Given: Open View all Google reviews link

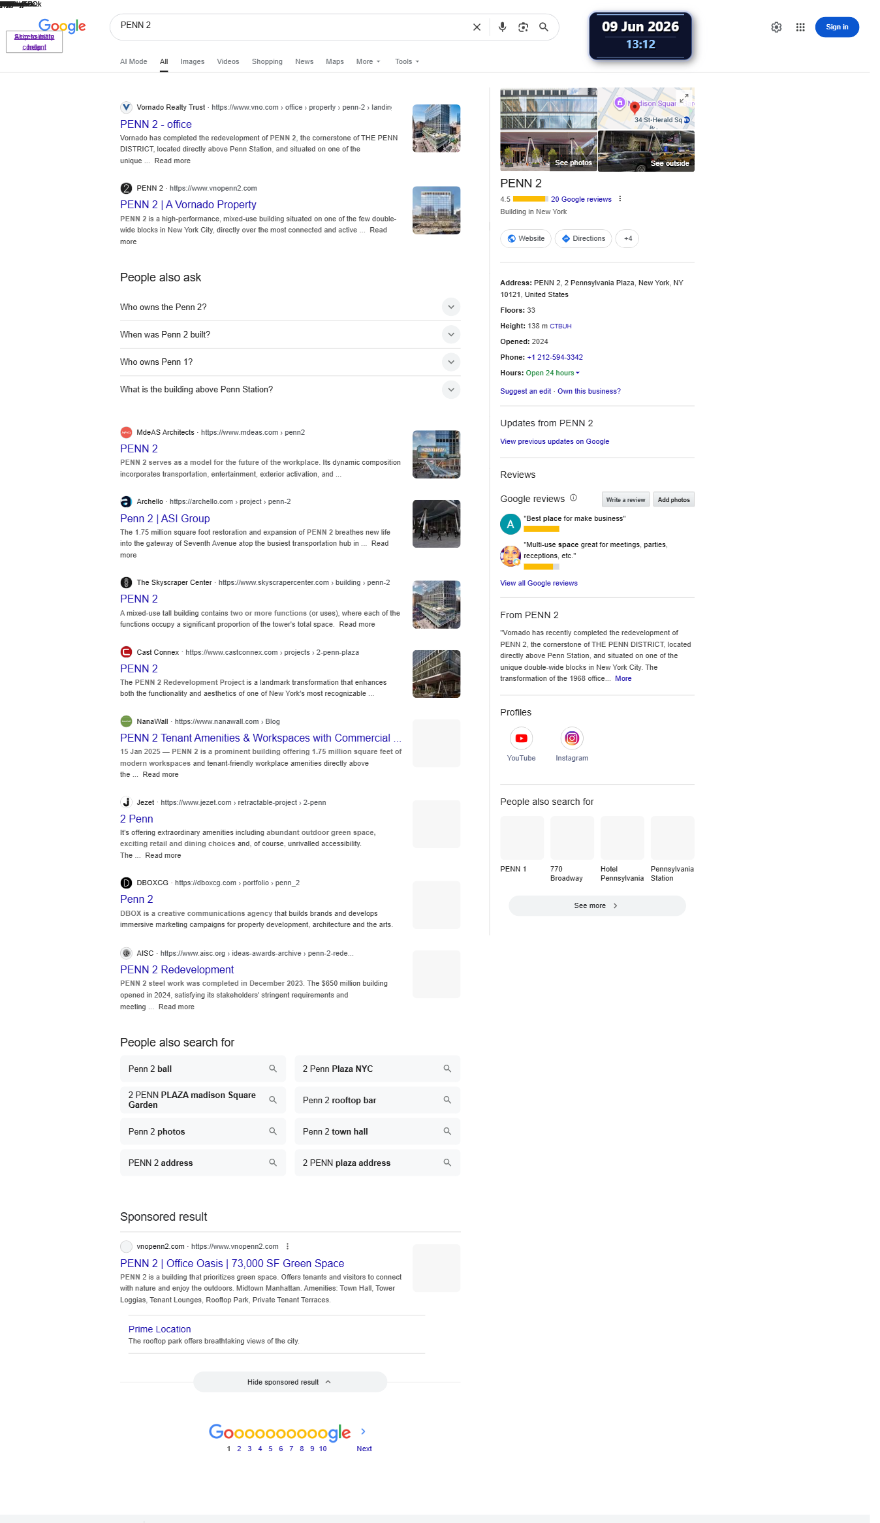Looking at the screenshot, I should (x=539, y=583).
